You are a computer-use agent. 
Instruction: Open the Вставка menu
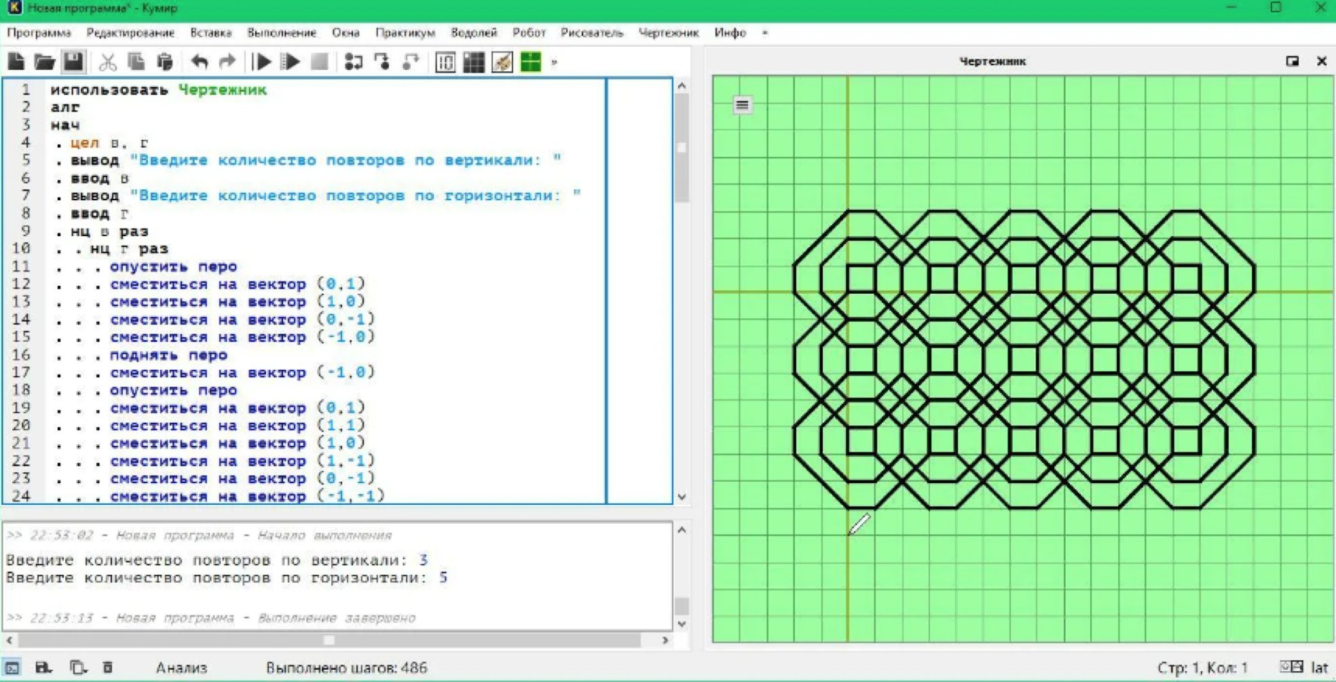(211, 33)
